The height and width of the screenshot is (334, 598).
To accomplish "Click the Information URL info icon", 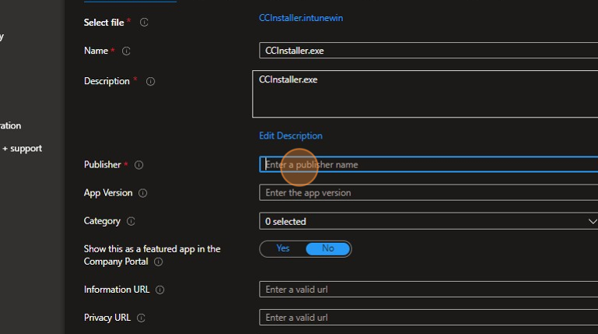I will tap(160, 290).
